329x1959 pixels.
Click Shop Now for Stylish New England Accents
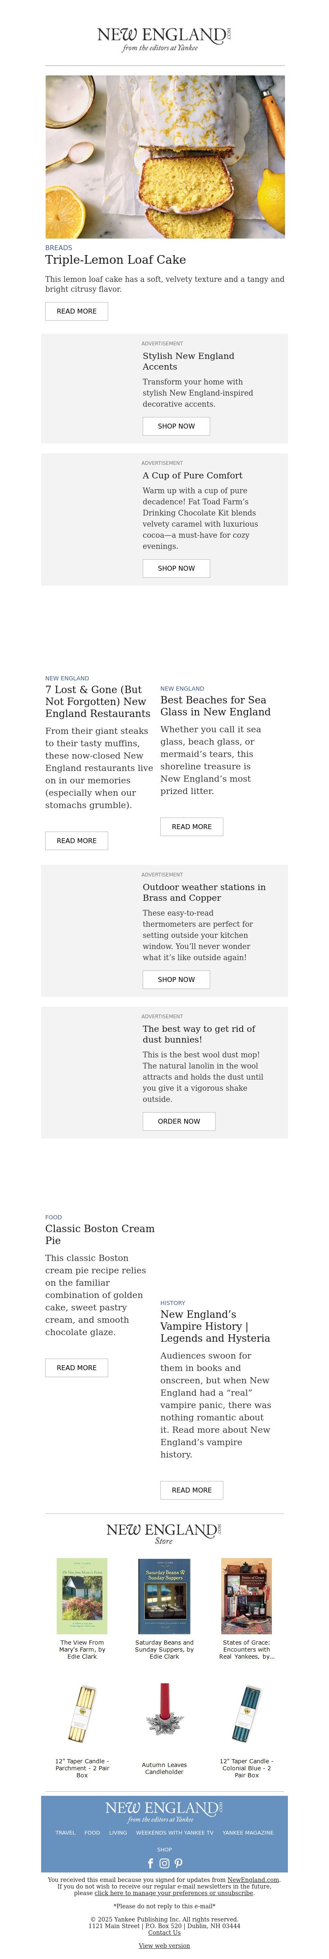(176, 426)
